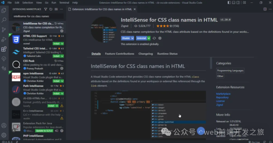Filter extensions with the funnel icon

pyautogui.click(x=45, y=9)
